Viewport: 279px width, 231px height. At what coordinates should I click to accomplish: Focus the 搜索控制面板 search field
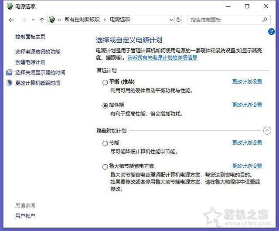pos(228,20)
